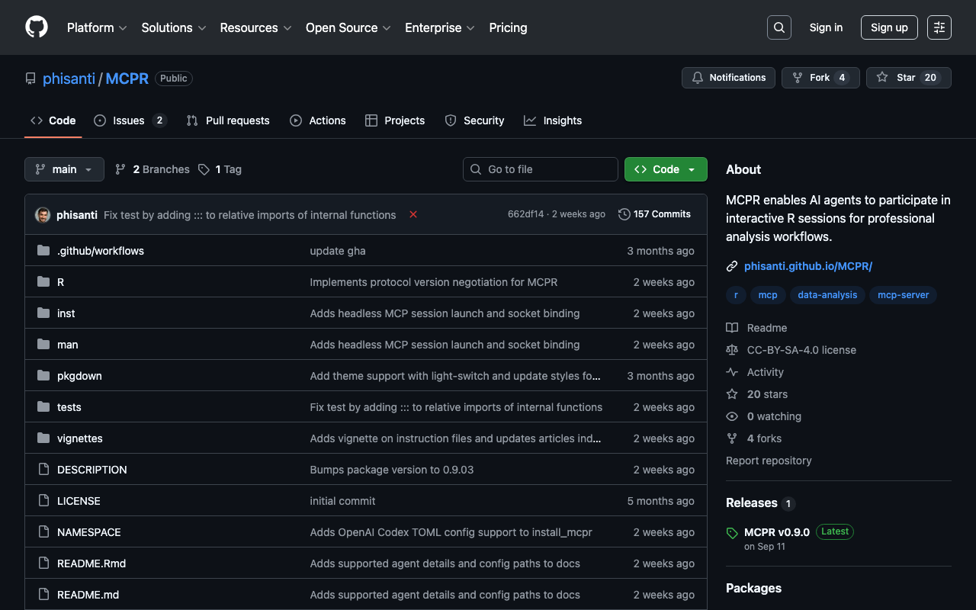Expand the main branch dropdown
This screenshot has width=976, height=610.
point(64,169)
